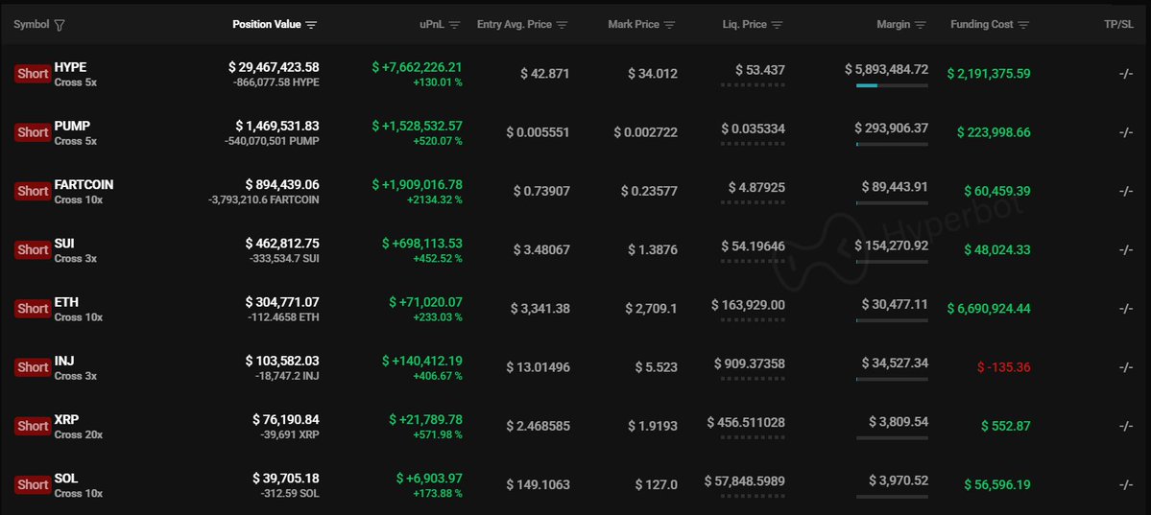The height and width of the screenshot is (515, 1151).
Task: Click the uPnL sort icon
Action: click(x=454, y=25)
